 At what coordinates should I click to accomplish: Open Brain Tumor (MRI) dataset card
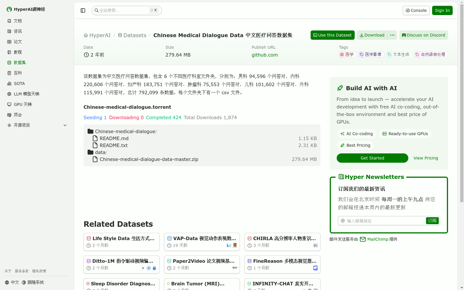(202, 284)
